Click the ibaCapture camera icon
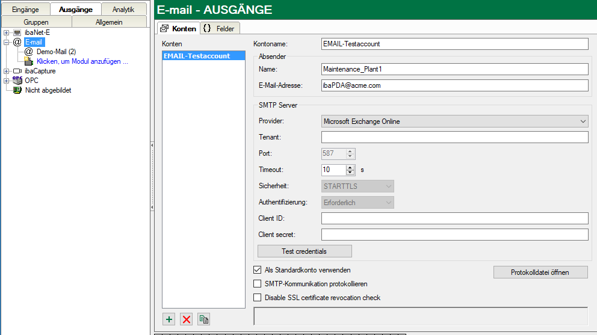Viewport: 597px width, 335px height. [17, 71]
